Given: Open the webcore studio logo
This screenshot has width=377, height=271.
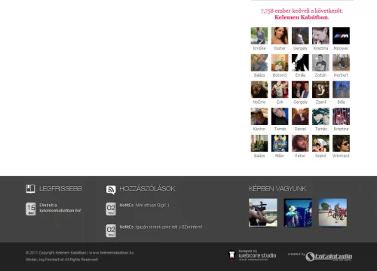Looking at the screenshot, I should [252, 255].
